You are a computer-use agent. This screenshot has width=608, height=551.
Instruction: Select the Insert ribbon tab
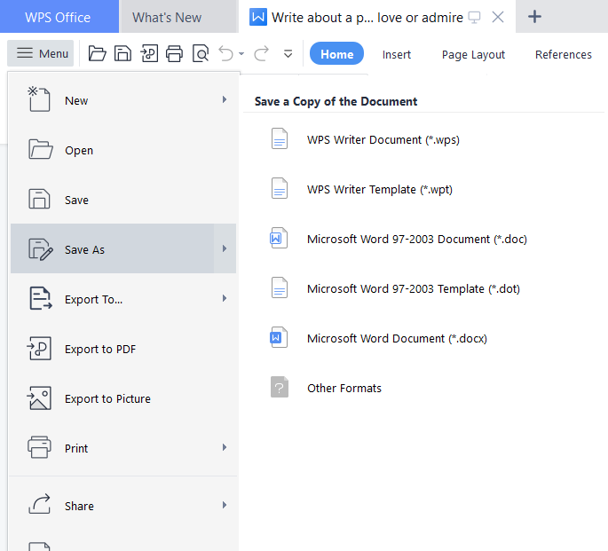(x=396, y=55)
